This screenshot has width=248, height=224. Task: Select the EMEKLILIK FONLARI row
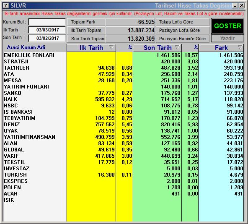[123, 55]
